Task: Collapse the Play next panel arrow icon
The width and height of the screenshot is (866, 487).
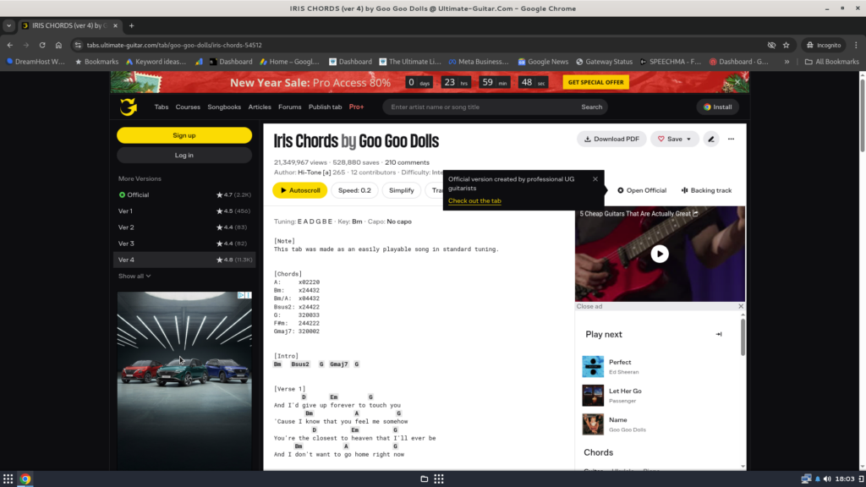Action: point(719,334)
